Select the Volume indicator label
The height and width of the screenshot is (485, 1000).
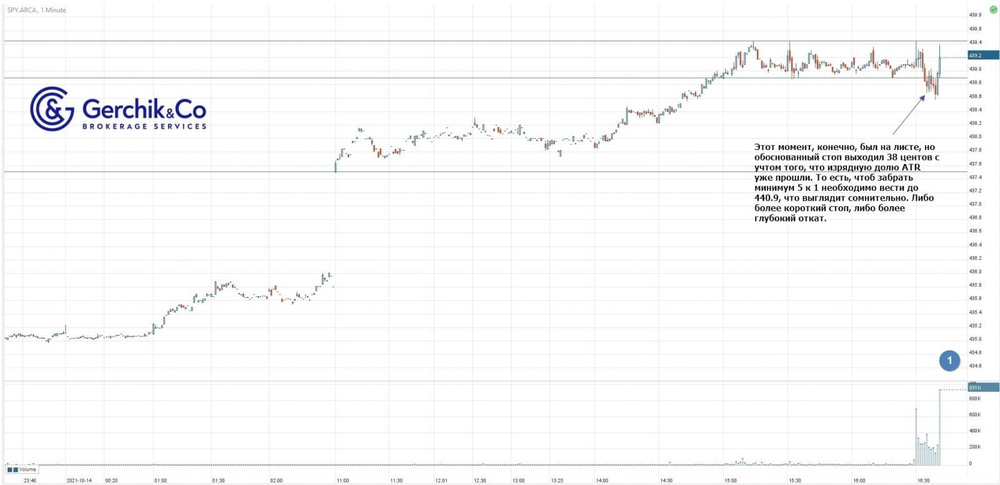(x=27, y=469)
